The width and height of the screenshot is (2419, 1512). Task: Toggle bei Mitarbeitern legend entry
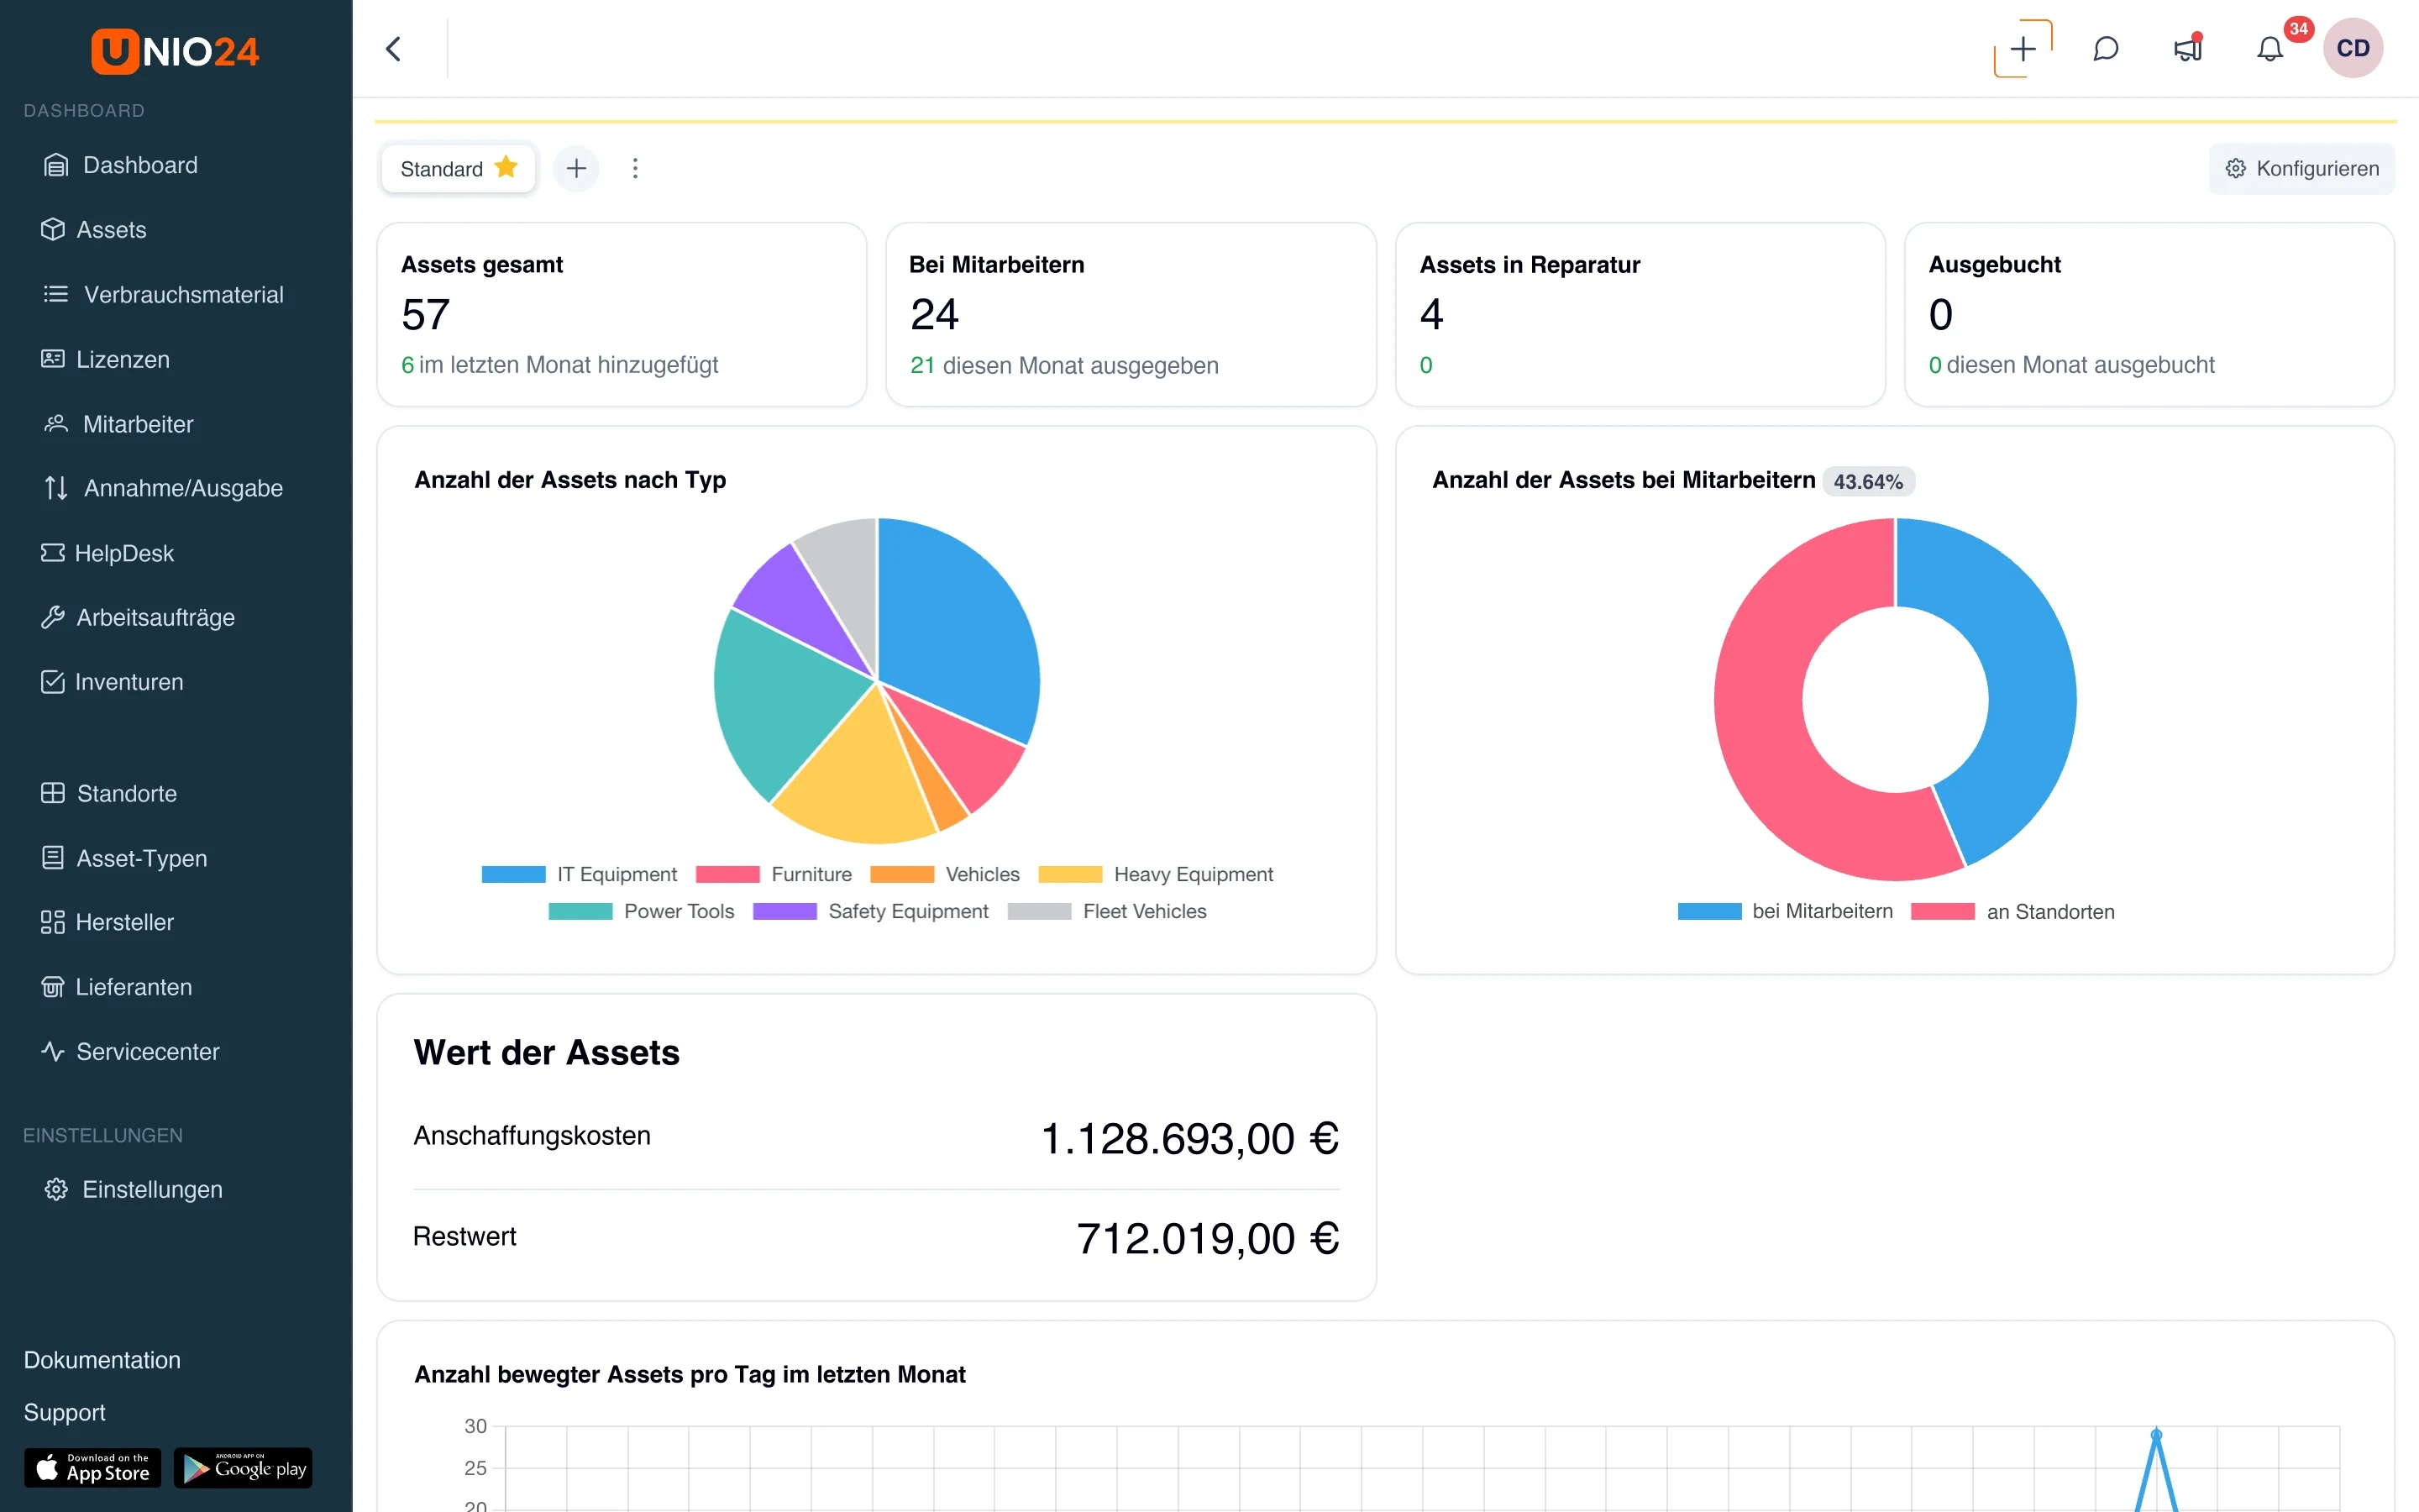[1785, 911]
